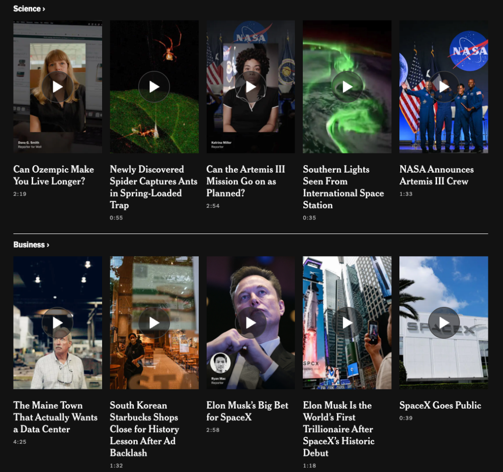This screenshot has width=503, height=472.
Task: Play the Newly Discovered Spider video
Action: pos(154,87)
